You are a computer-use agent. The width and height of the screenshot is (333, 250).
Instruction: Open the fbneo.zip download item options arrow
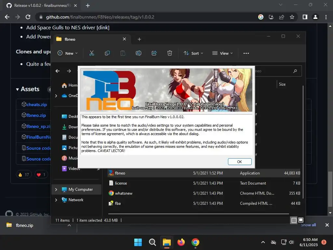[69, 225]
